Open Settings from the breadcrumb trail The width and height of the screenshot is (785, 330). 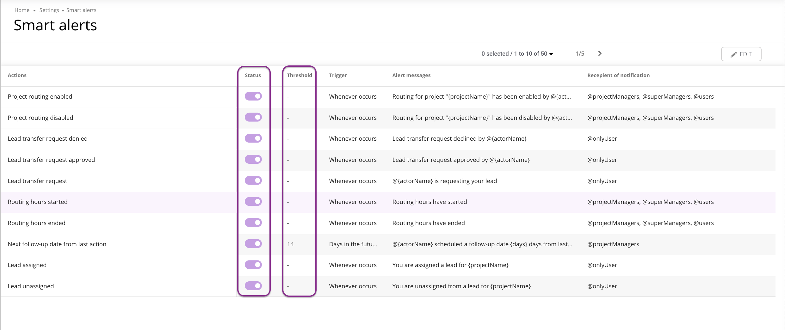[49, 10]
